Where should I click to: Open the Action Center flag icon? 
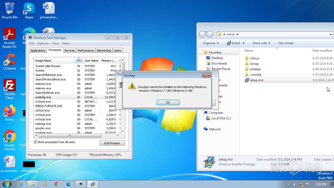click(308, 184)
